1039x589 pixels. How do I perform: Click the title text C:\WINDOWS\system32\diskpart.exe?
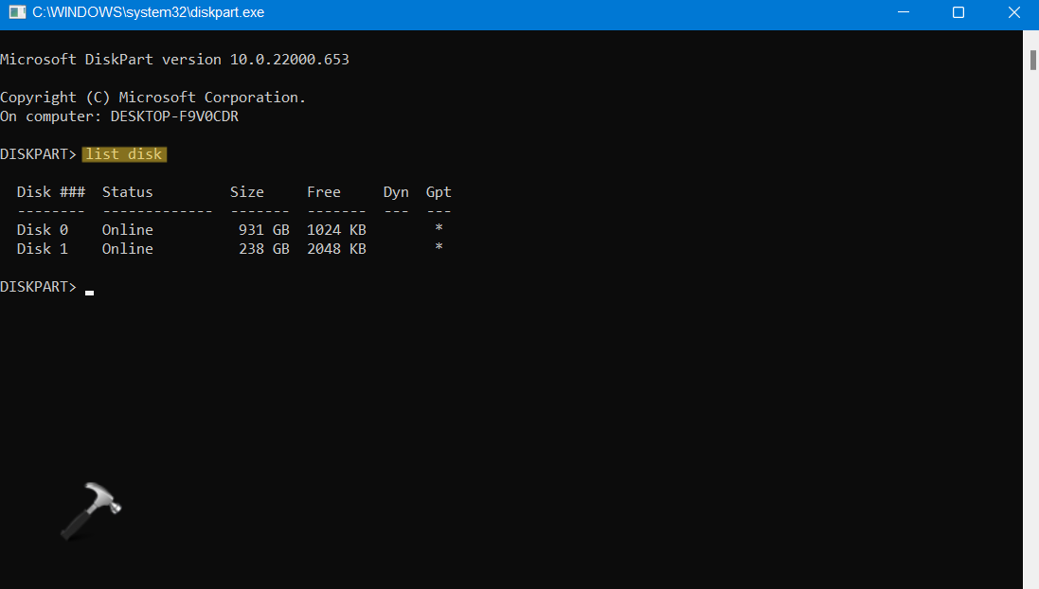point(149,12)
